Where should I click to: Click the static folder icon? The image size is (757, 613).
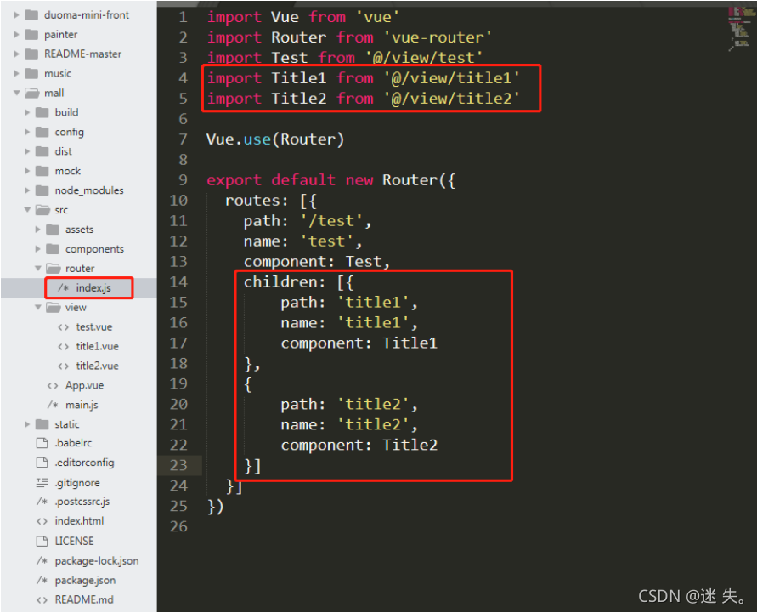pos(42,424)
